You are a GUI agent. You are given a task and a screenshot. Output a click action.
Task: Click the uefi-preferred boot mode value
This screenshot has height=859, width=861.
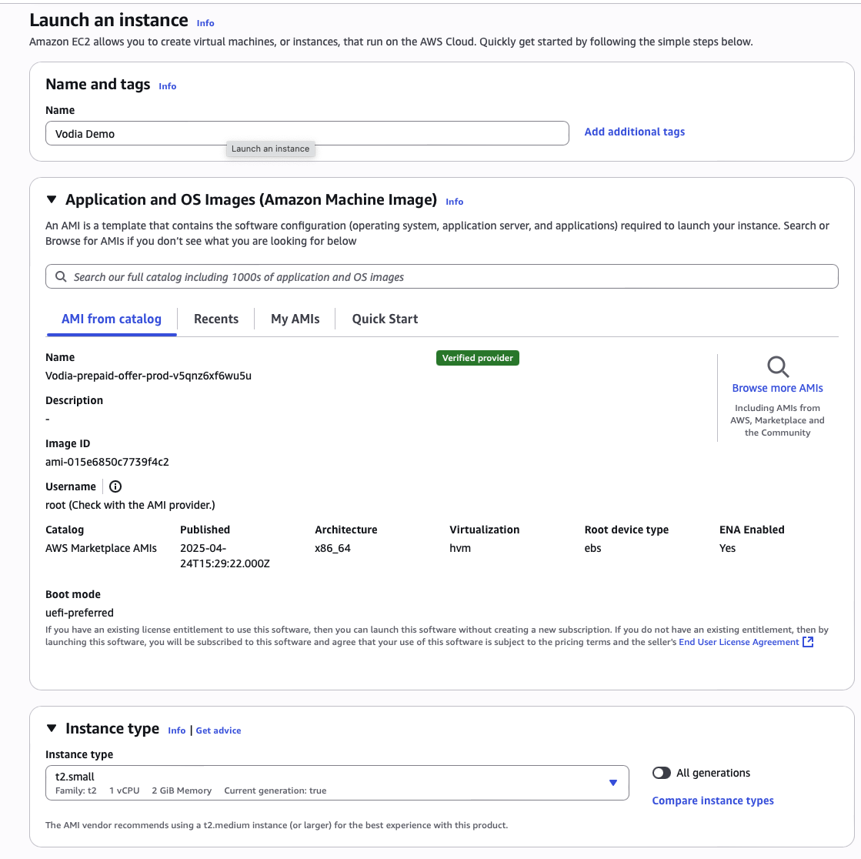79,613
